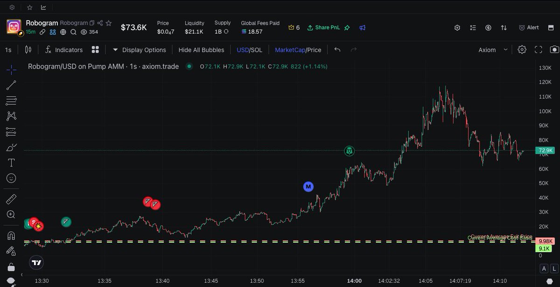The width and height of the screenshot is (560, 287).
Task: Open the Fibonacci retracement tools
Action: point(12,101)
